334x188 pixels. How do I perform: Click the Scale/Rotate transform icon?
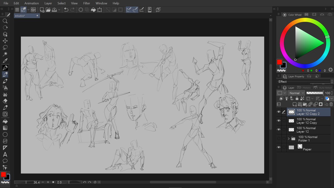(100, 10)
